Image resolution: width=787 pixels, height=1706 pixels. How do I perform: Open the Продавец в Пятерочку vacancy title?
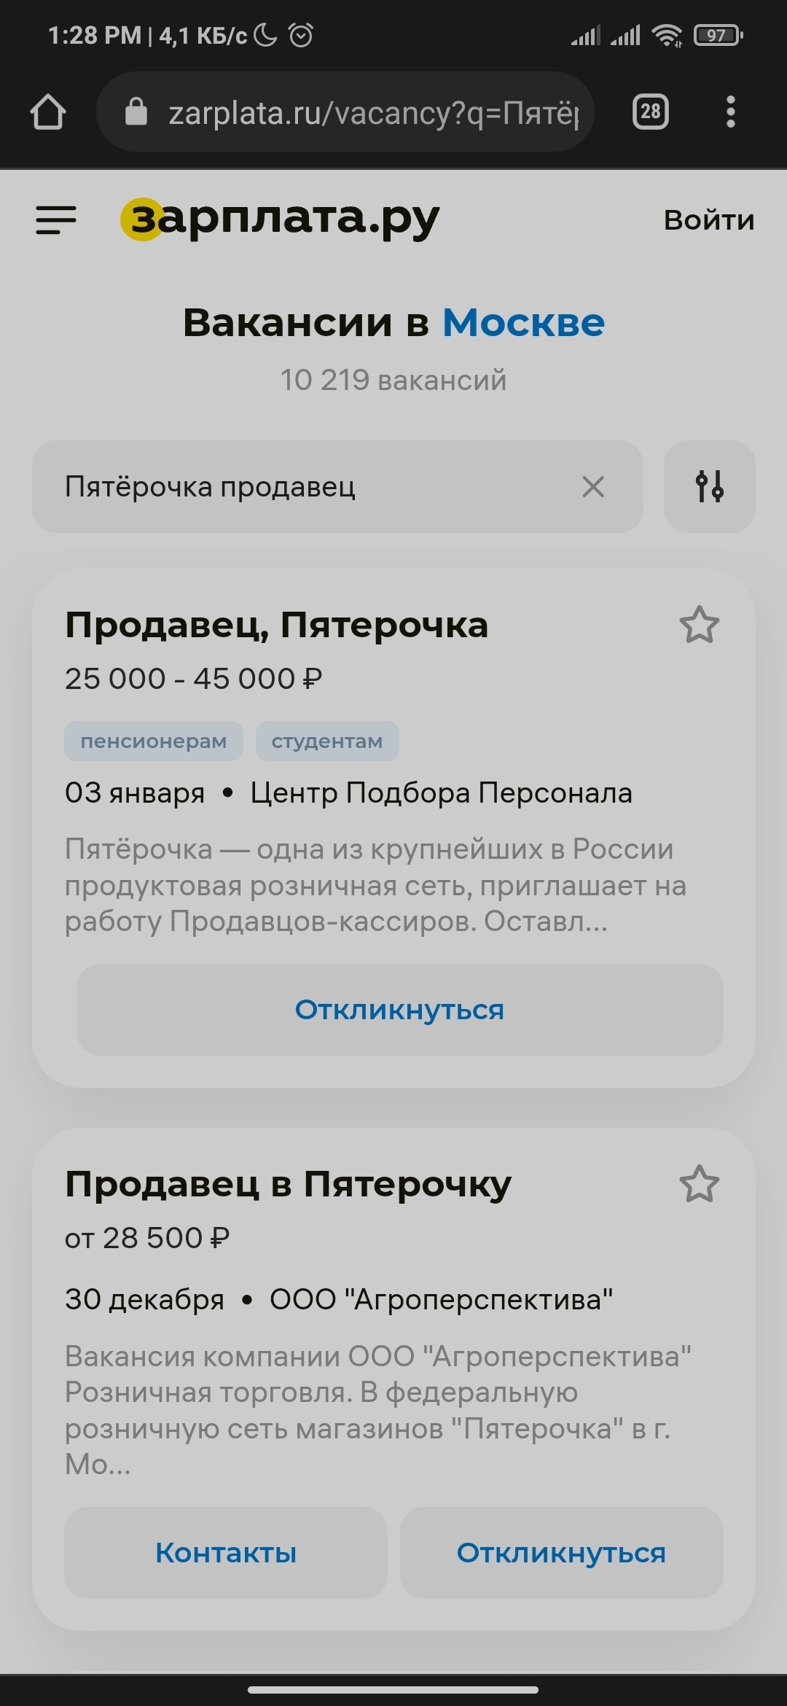[x=288, y=1184]
